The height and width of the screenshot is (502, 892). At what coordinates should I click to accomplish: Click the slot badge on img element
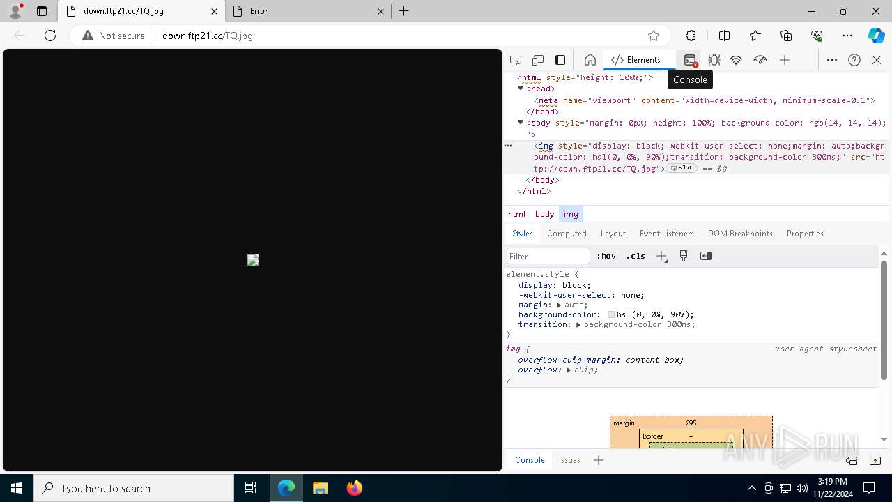pos(682,168)
